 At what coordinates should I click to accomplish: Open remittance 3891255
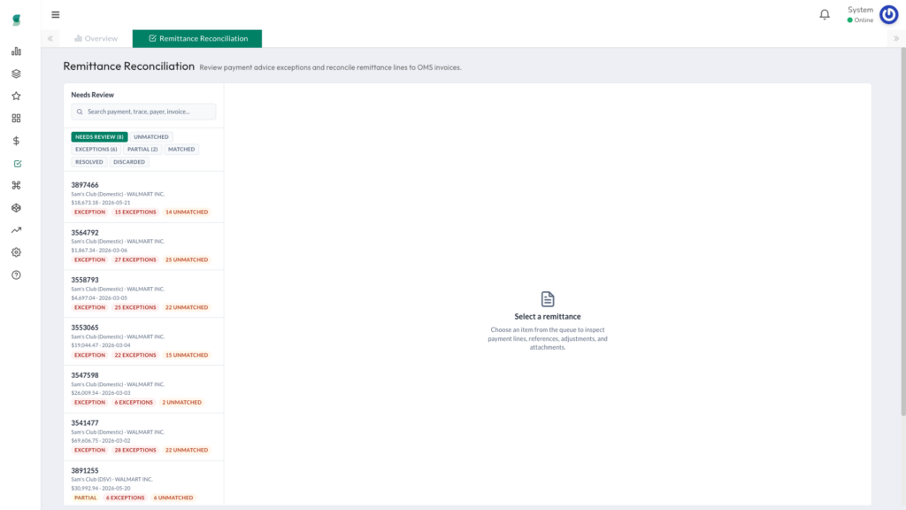click(x=143, y=484)
